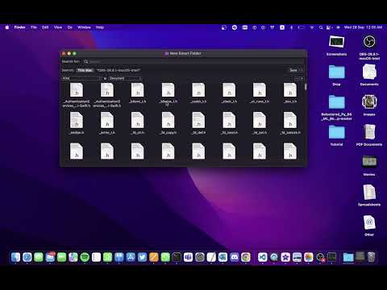Launch Spotify from the dock
This screenshot has height=290, width=387.
point(85,257)
